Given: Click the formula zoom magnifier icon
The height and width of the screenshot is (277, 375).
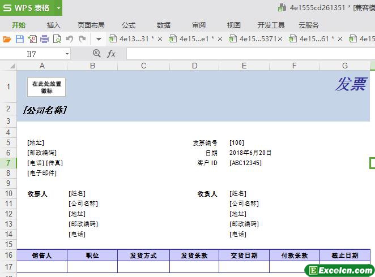Looking at the screenshot, I should pos(97,54).
